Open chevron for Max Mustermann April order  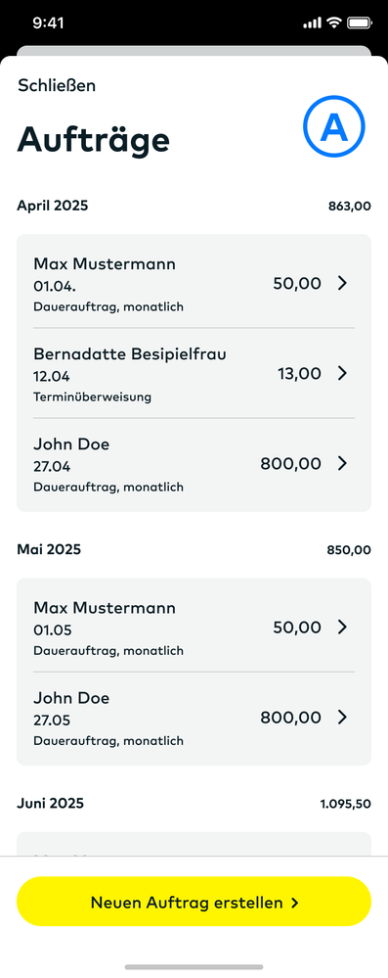[x=342, y=283]
